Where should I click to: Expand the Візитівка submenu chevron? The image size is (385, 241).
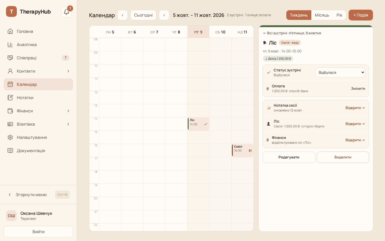point(68,124)
